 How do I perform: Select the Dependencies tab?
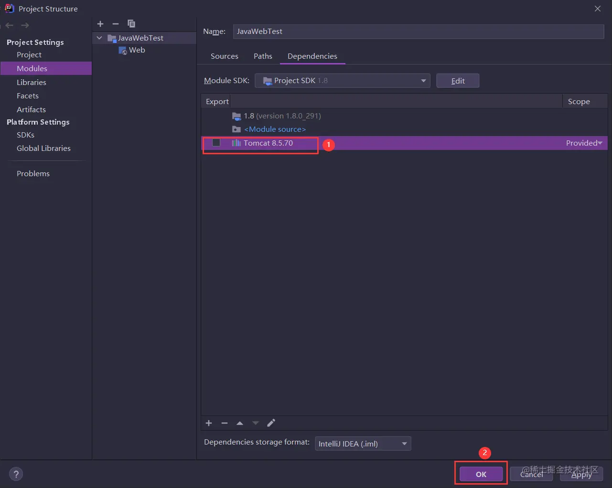(x=312, y=56)
